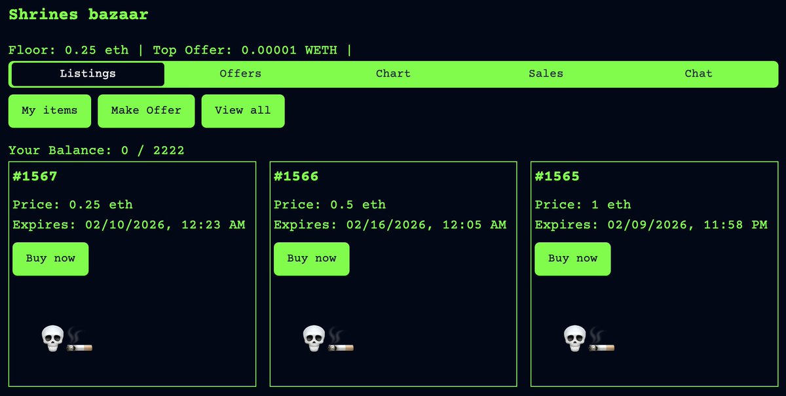Click skull emoji on card #1565
This screenshot has width=786, height=396.
pyautogui.click(x=574, y=338)
